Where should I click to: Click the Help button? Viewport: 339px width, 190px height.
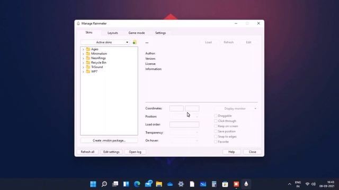231,152
